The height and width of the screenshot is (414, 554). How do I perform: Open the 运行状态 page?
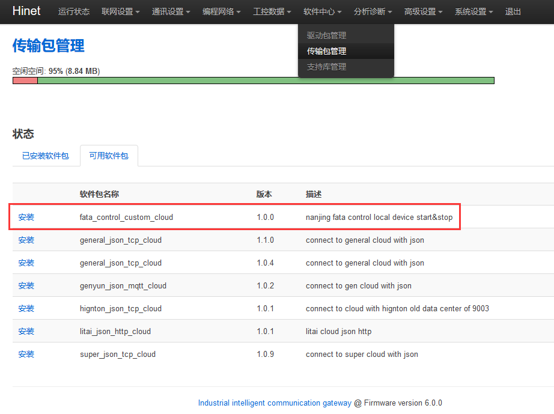pyautogui.click(x=74, y=12)
